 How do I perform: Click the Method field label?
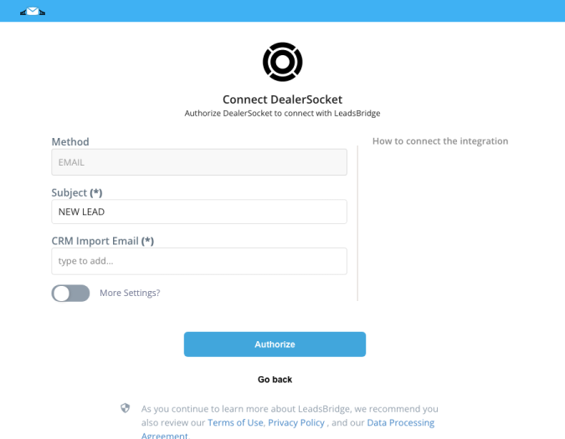click(70, 142)
